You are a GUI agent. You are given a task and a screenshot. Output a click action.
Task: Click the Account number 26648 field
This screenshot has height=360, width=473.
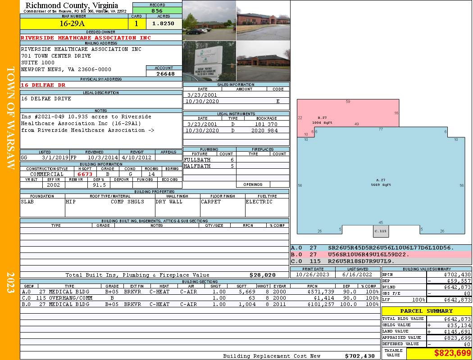pyautogui.click(x=164, y=73)
